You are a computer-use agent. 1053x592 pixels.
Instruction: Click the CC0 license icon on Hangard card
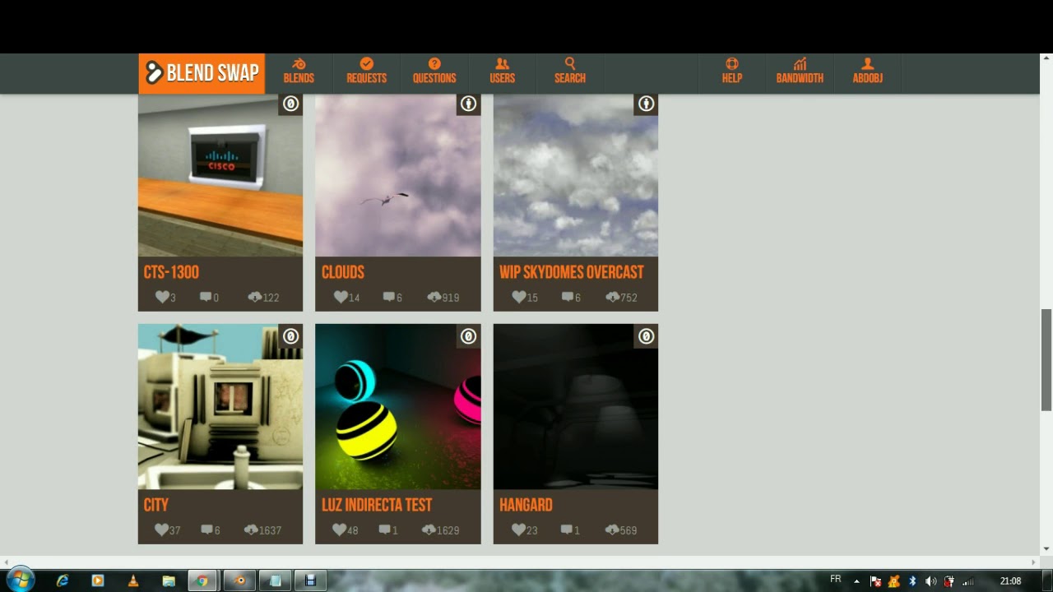click(x=646, y=336)
